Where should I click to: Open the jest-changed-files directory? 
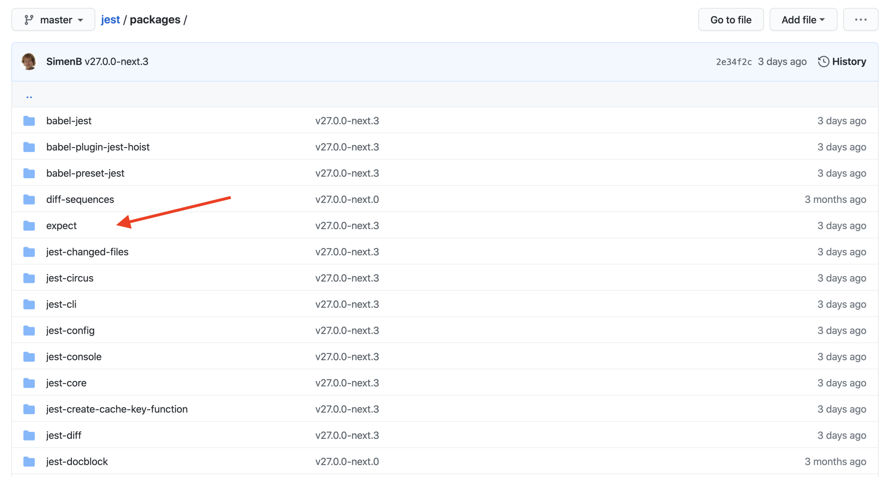click(x=87, y=252)
